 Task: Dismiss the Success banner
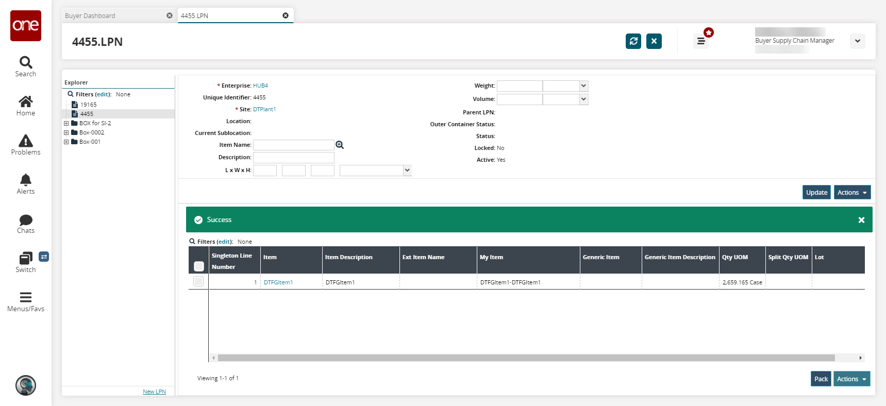(861, 220)
